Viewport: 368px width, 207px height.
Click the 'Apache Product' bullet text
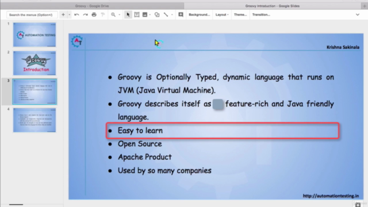pyautogui.click(x=145, y=157)
